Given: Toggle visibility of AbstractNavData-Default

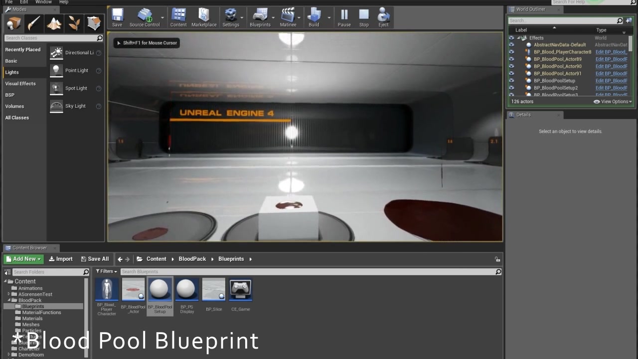Looking at the screenshot, I should click(511, 45).
